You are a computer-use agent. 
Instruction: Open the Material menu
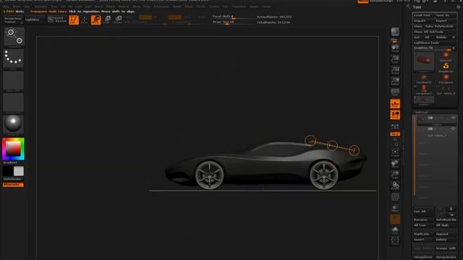point(124,6)
